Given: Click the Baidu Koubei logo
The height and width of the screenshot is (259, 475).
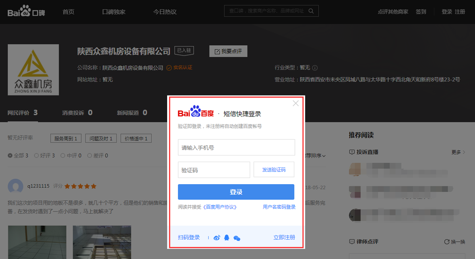Looking at the screenshot, I should coord(26,11).
